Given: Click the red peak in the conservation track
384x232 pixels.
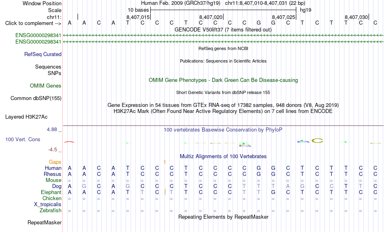Looking at the screenshot, I should coord(69,142).
